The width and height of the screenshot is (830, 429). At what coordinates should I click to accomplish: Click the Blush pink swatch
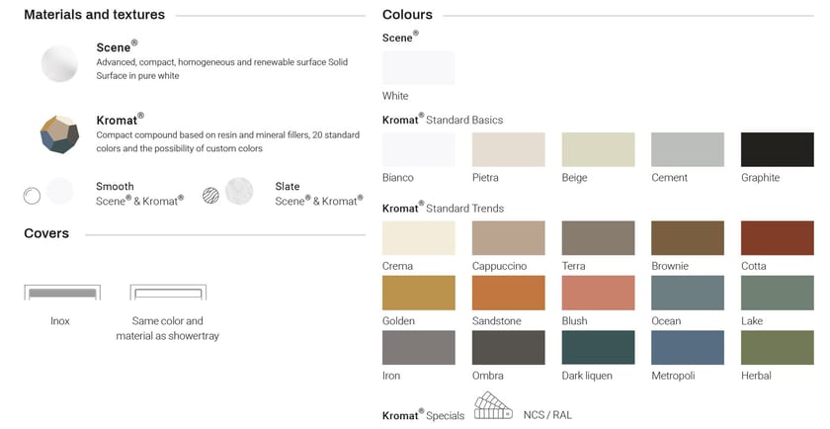coord(598,293)
